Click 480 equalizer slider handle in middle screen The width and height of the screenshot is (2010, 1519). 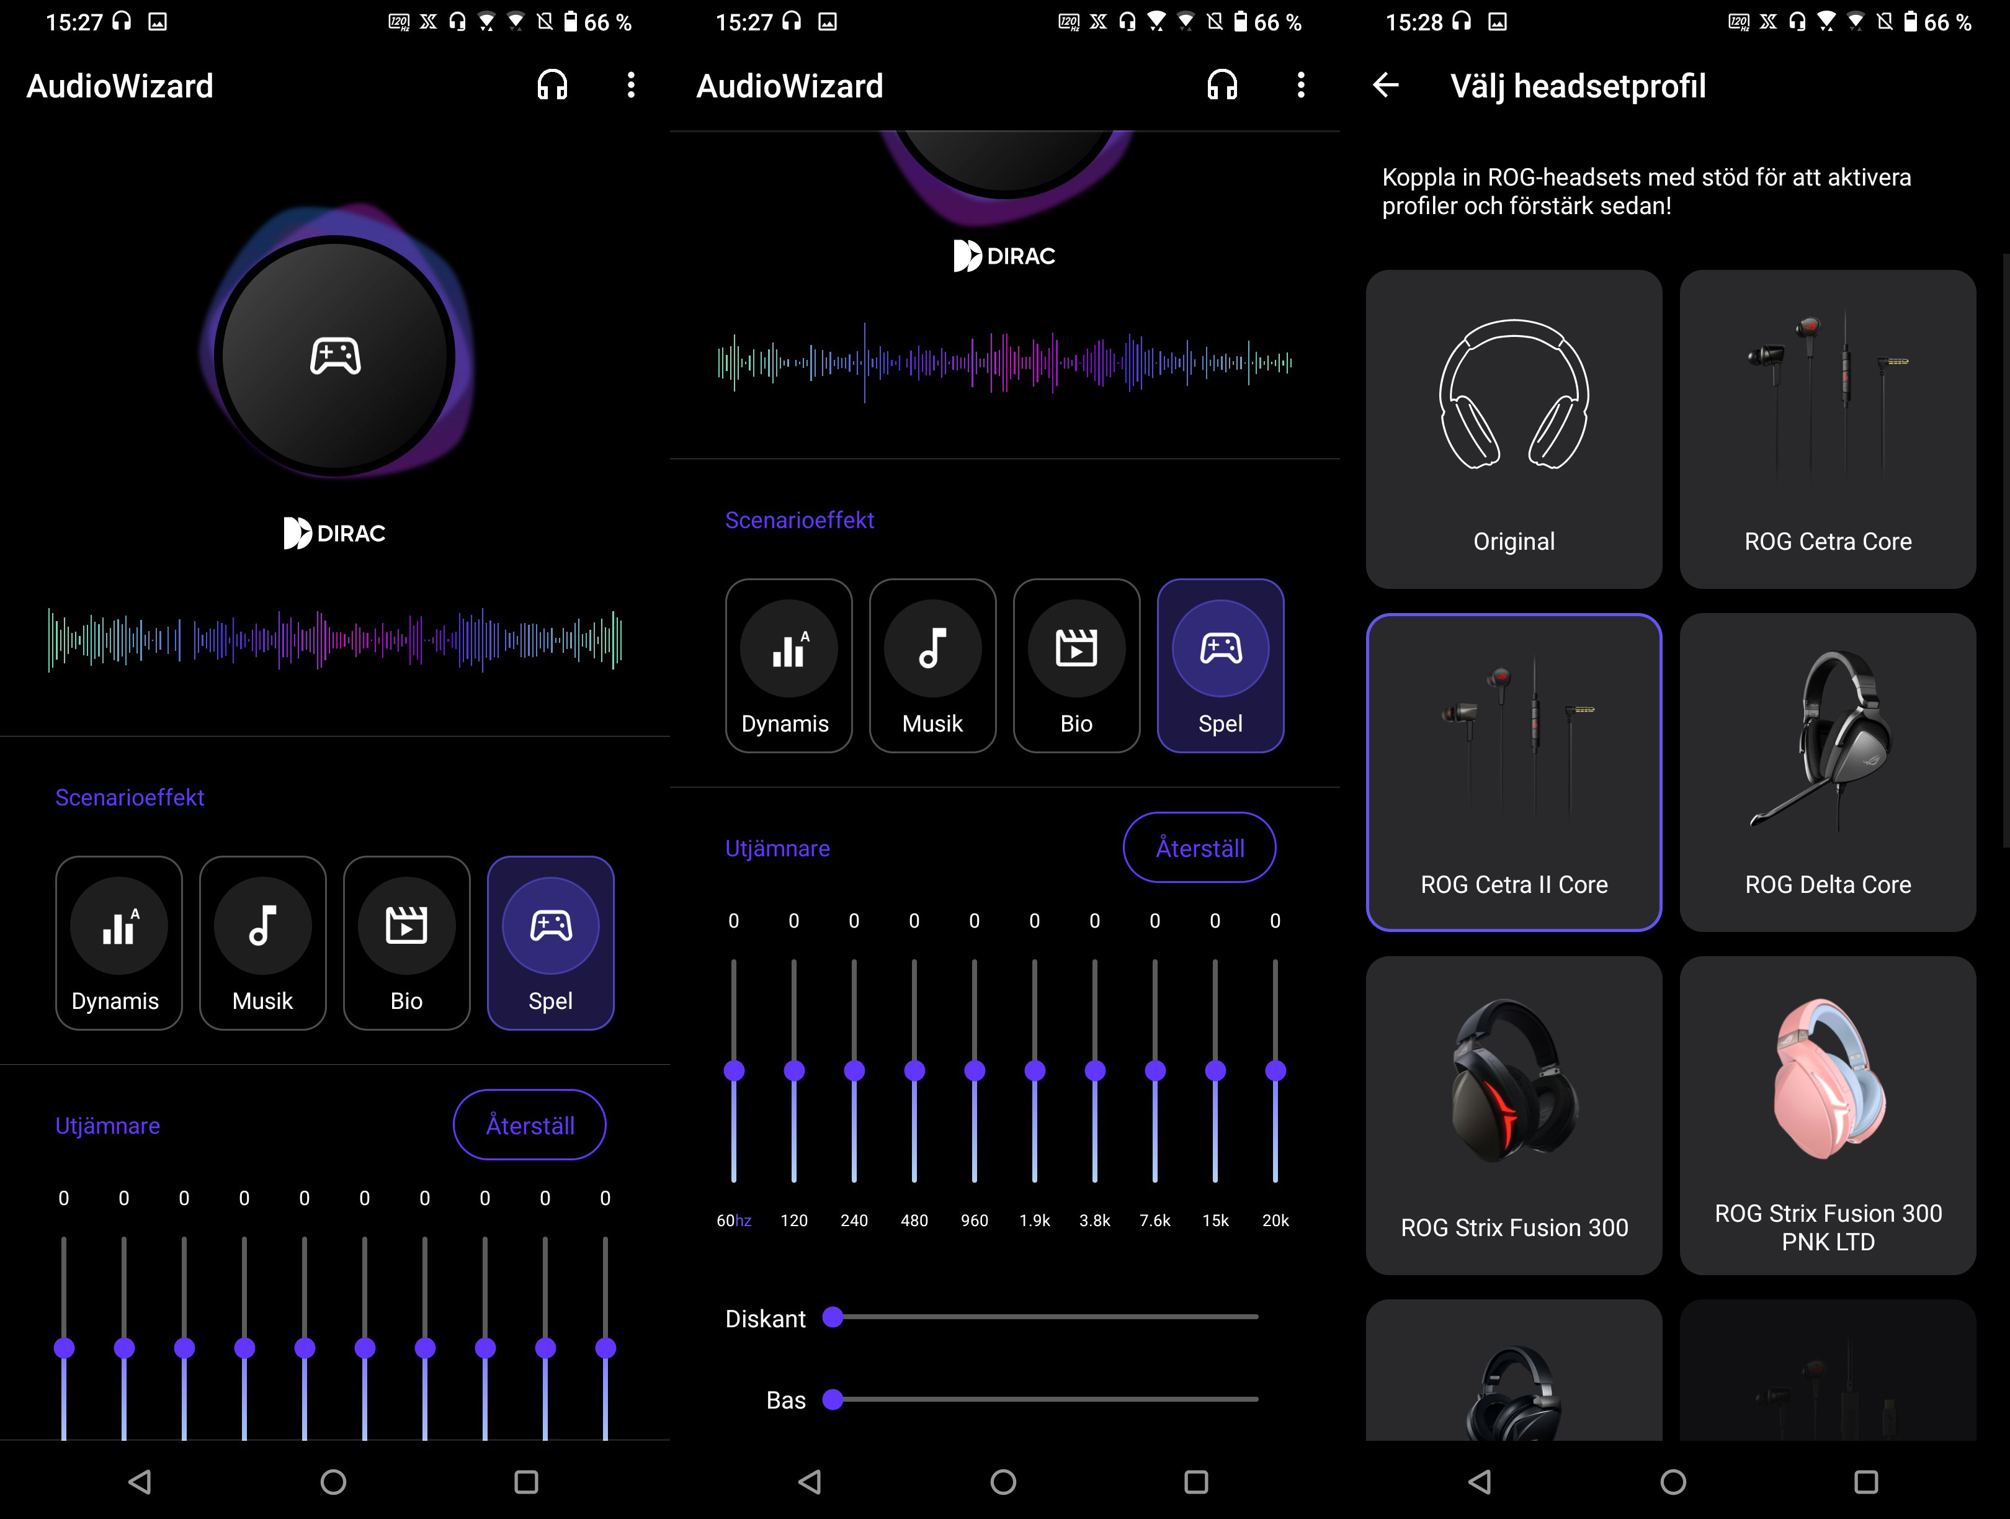pos(914,1071)
